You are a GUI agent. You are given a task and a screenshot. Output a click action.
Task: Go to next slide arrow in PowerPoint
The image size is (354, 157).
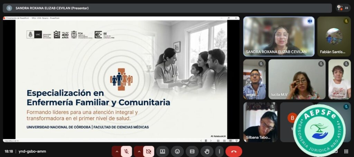(x=211, y=140)
